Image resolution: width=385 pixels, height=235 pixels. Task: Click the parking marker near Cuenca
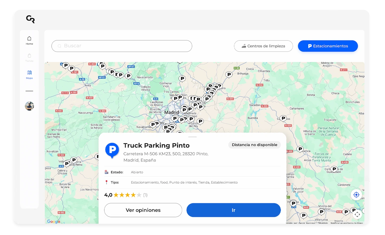click(x=300, y=149)
